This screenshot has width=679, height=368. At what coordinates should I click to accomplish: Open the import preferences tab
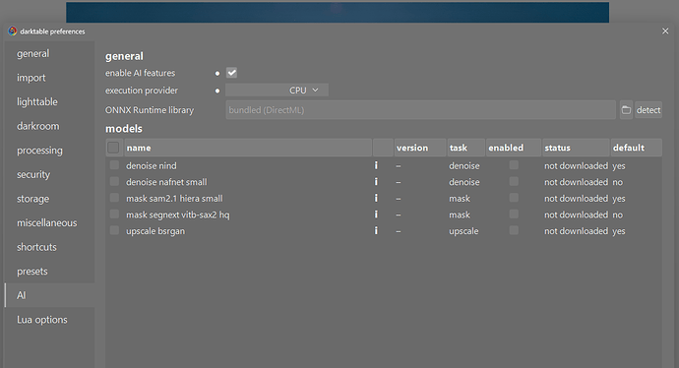(x=49, y=78)
